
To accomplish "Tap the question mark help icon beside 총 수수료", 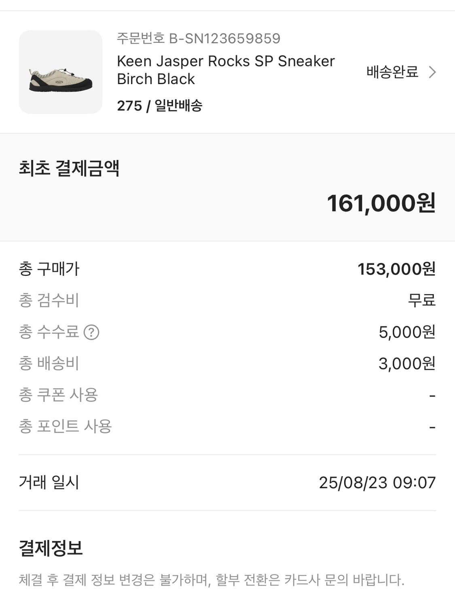I will tap(91, 333).
